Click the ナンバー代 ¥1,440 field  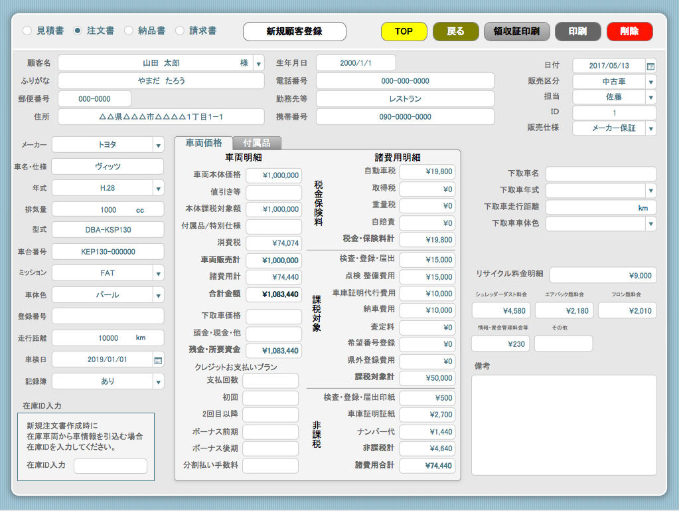(x=427, y=432)
